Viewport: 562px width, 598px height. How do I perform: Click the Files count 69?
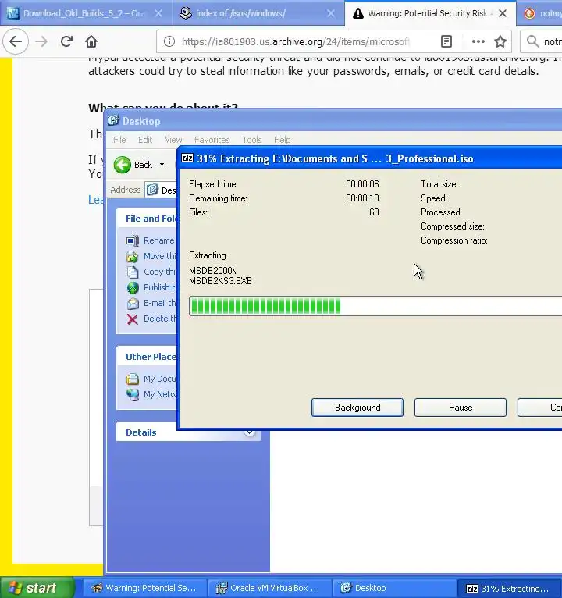(x=374, y=212)
